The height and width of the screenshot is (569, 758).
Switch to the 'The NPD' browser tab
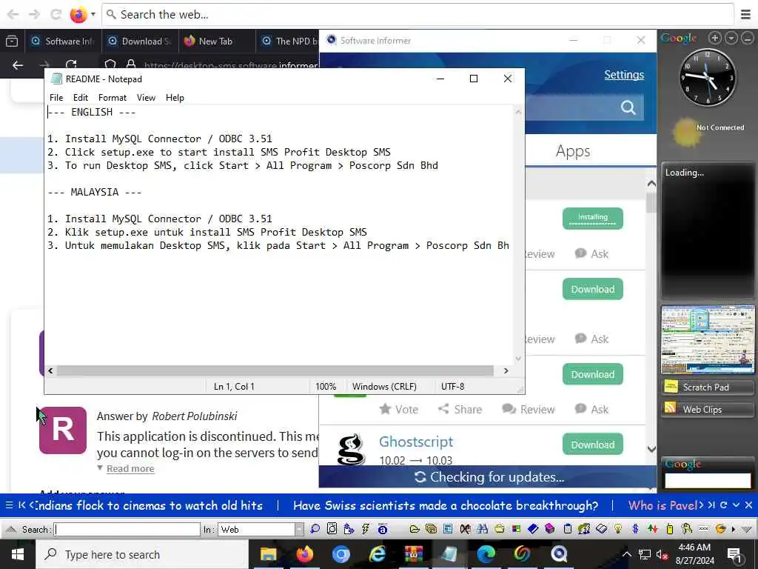pyautogui.click(x=291, y=41)
